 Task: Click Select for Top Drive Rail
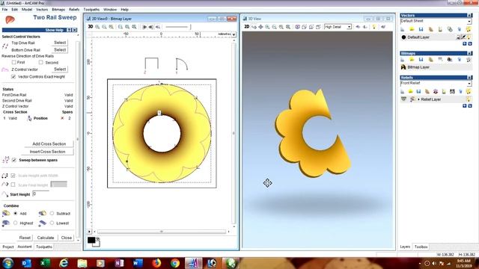tap(60, 43)
